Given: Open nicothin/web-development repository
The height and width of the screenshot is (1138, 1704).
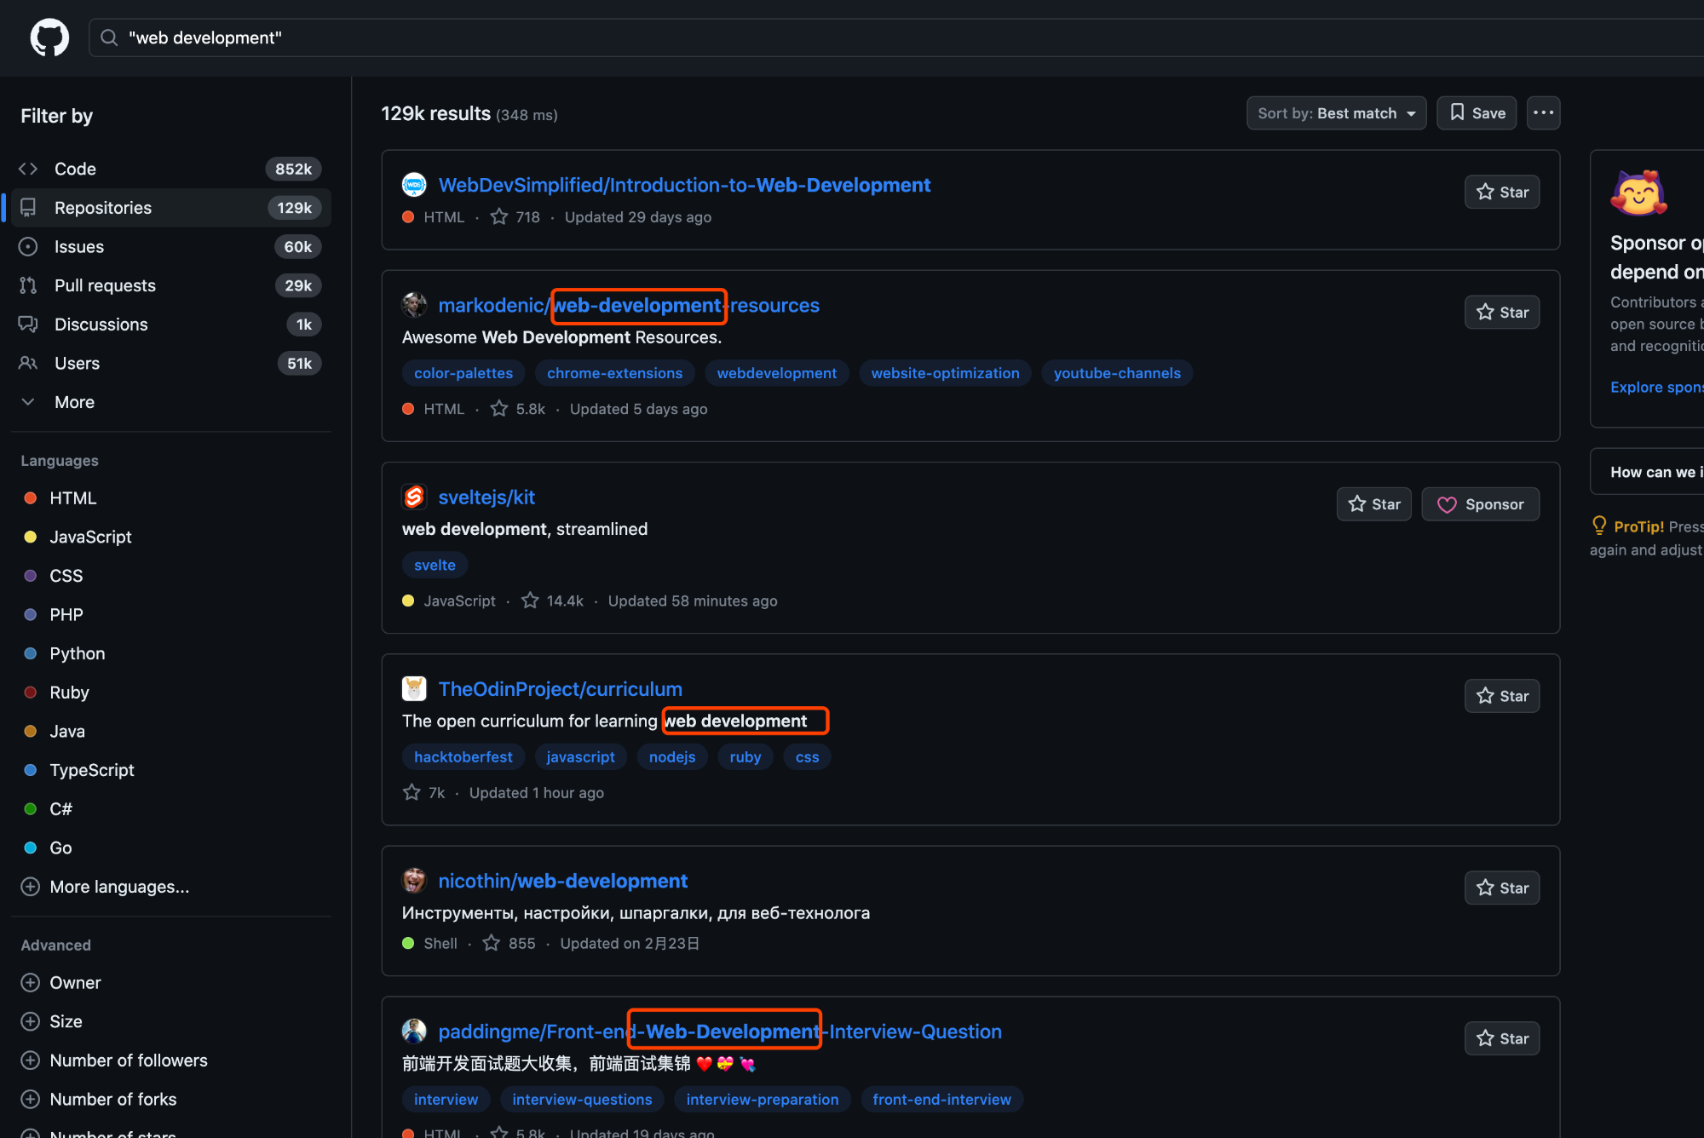Looking at the screenshot, I should [x=562, y=881].
